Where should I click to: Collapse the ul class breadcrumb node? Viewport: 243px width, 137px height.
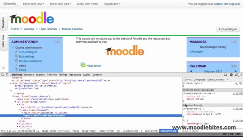click(x=15, y=102)
